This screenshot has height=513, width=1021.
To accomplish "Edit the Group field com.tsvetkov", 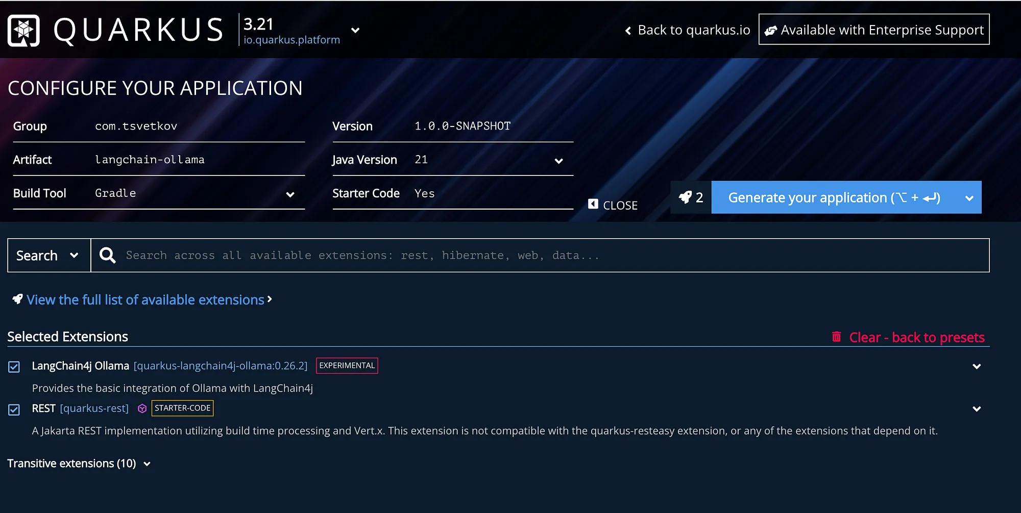I will click(199, 126).
